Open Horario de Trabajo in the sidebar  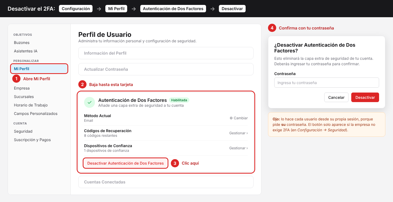[31, 105]
